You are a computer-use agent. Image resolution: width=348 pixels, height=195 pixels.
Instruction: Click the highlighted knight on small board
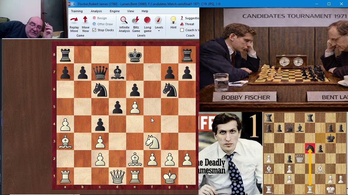pos(310,148)
